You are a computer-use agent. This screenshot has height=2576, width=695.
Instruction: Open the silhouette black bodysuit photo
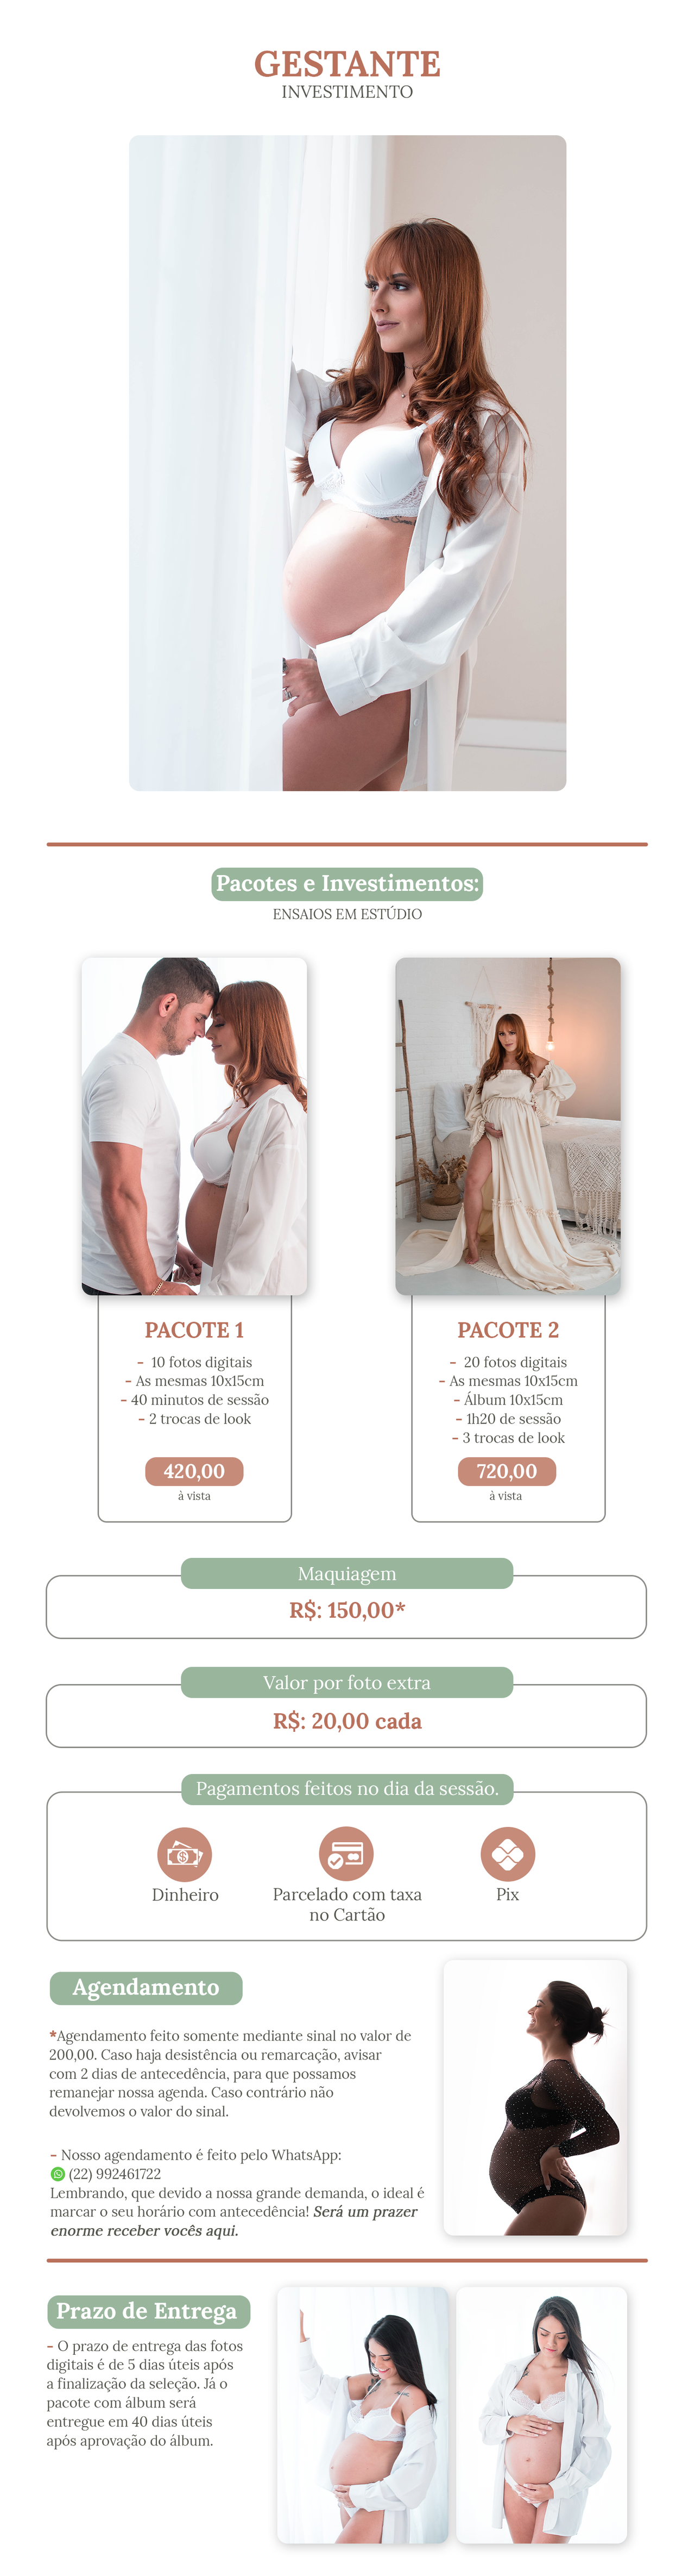(535, 2097)
